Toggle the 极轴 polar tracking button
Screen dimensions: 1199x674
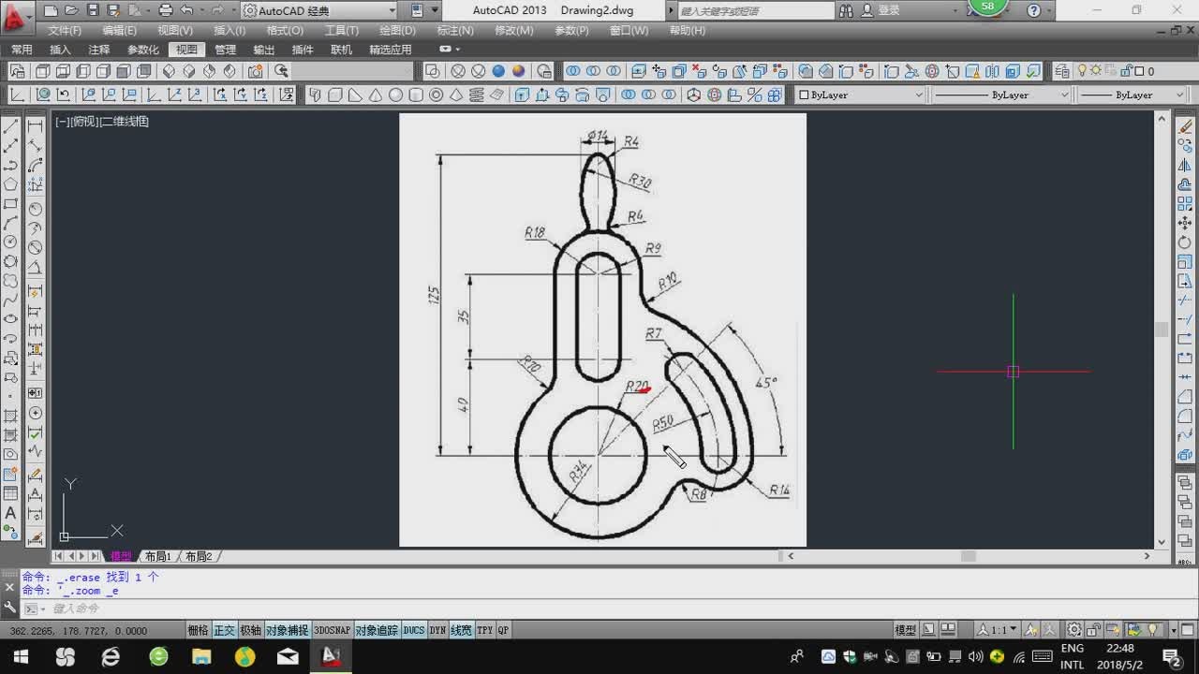(251, 631)
